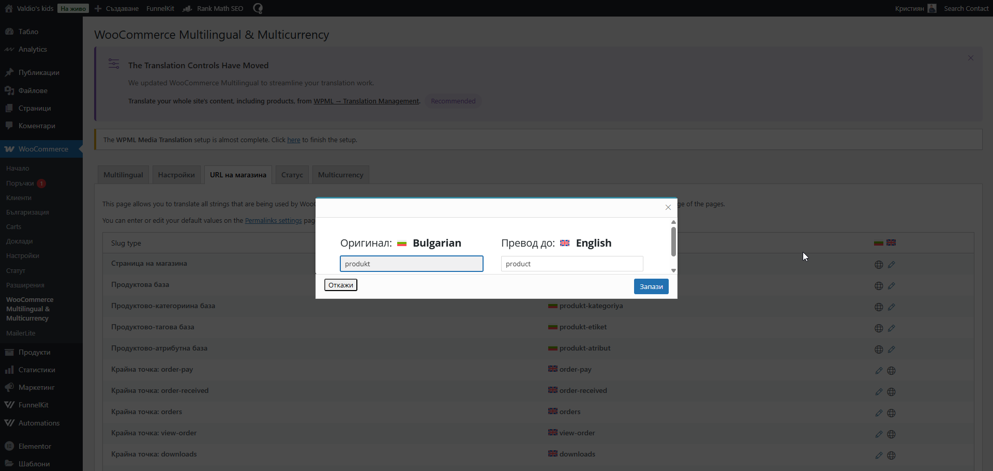This screenshot has width=993, height=471.
Task: Click pencil icon in orders endpoint row
Action: click(x=879, y=413)
